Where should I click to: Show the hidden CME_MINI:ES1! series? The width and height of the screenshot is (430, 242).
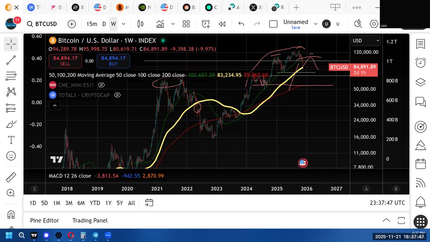coord(101,85)
